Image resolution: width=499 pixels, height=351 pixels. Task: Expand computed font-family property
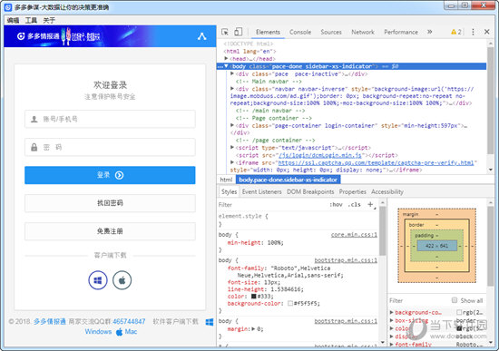coord(392,345)
